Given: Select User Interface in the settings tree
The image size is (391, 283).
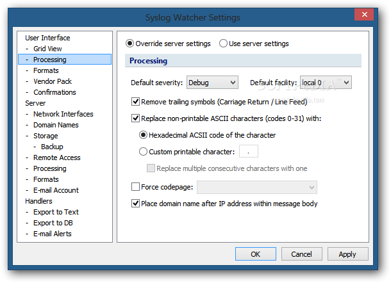Looking at the screenshot, I should click(47, 38).
